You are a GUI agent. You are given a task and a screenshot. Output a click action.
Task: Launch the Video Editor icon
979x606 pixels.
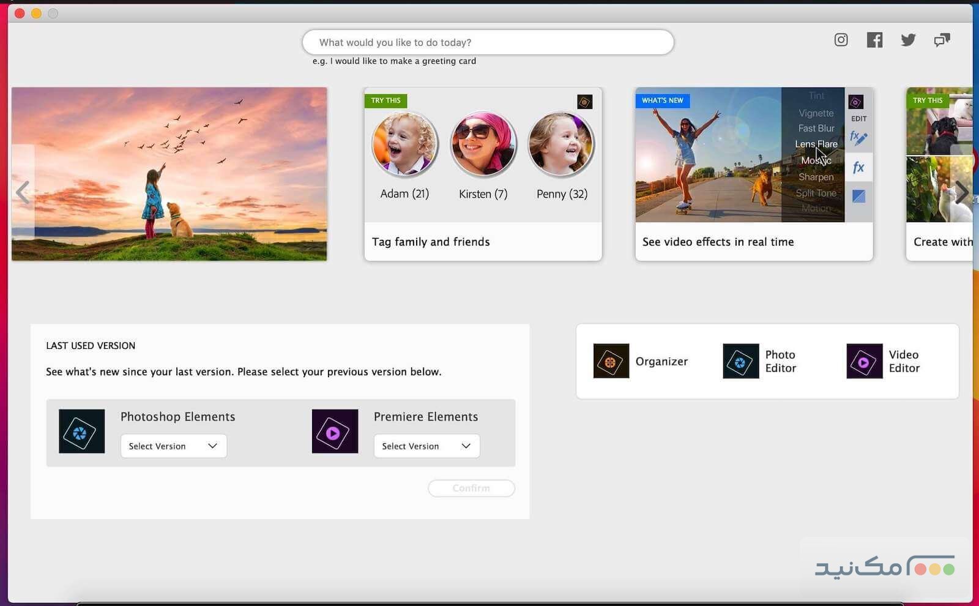coord(864,361)
